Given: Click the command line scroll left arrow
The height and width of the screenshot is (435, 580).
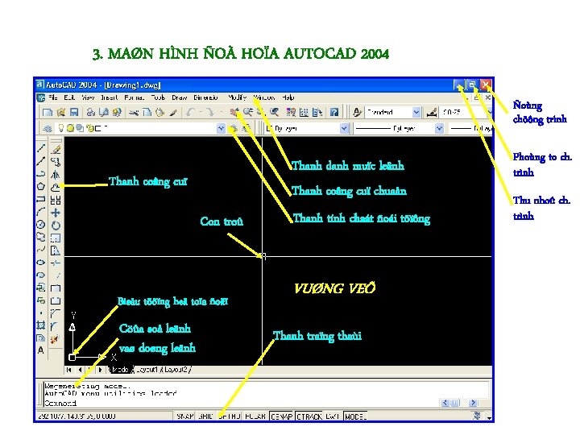Looking at the screenshot, I should [445, 403].
